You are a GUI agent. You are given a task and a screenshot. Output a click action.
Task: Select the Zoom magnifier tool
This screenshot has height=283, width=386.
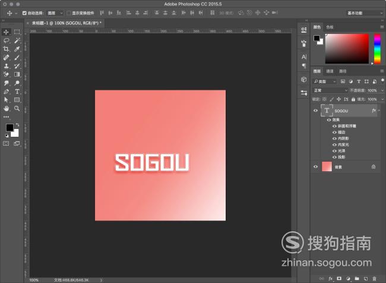[x=17, y=108]
